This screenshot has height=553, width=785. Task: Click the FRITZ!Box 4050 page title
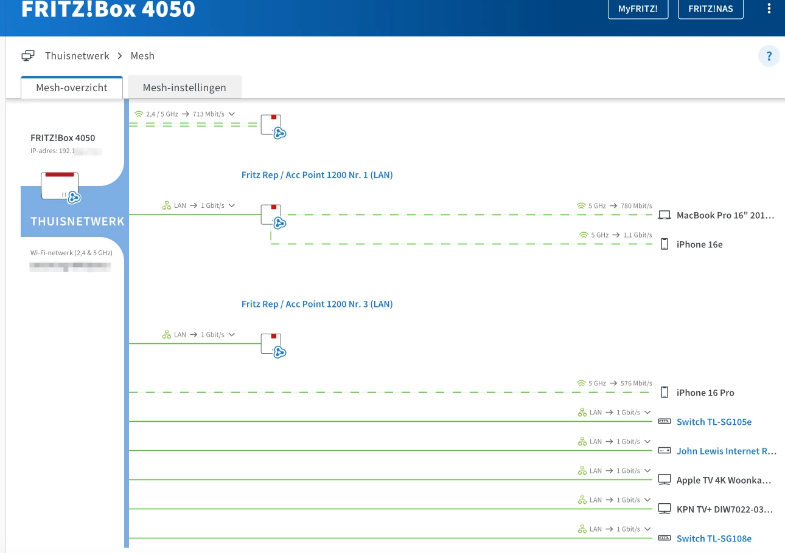point(108,9)
